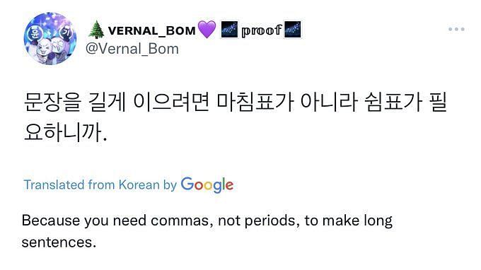The height and width of the screenshot is (270, 481).
Task: Click the milky way emoji after 'proof'
Action: click(x=293, y=30)
